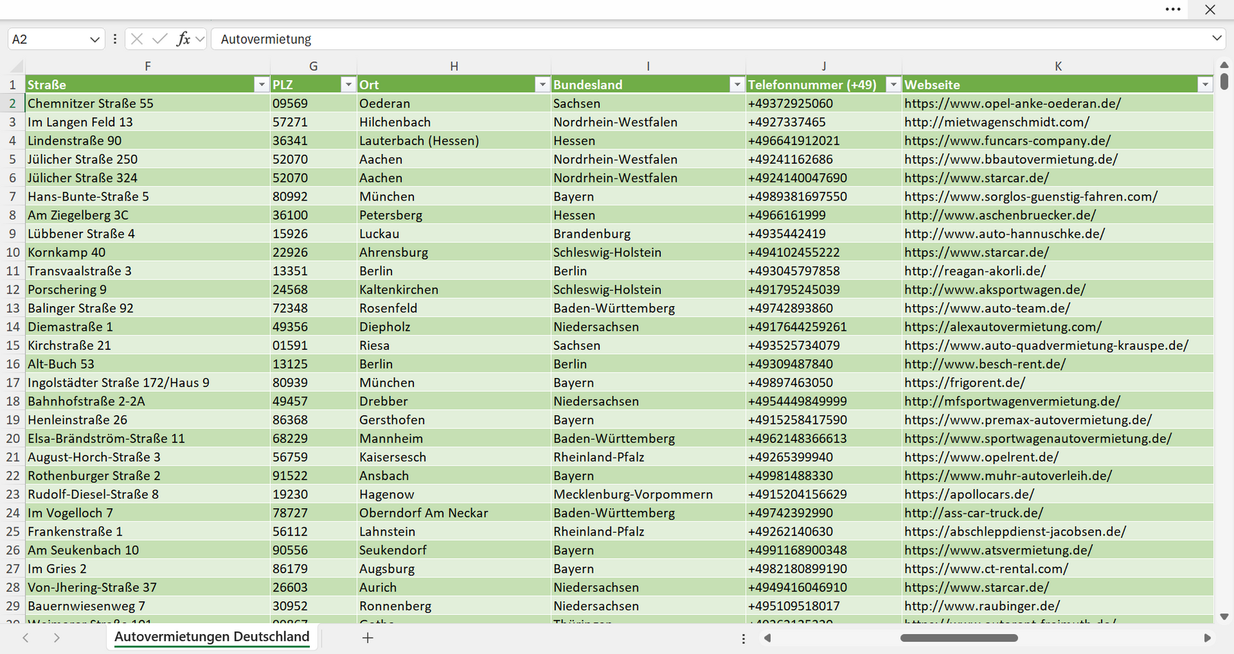The image size is (1234, 654).
Task: Open the Webseite column filter dropdown
Action: click(1205, 84)
